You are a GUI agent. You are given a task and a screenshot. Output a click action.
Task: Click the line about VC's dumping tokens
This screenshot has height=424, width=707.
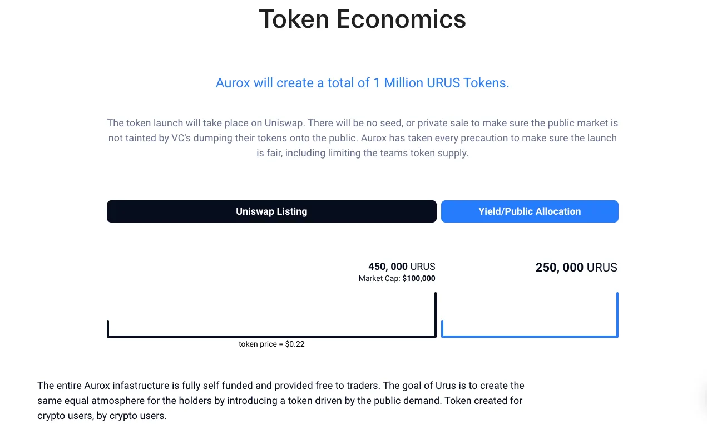363,137
